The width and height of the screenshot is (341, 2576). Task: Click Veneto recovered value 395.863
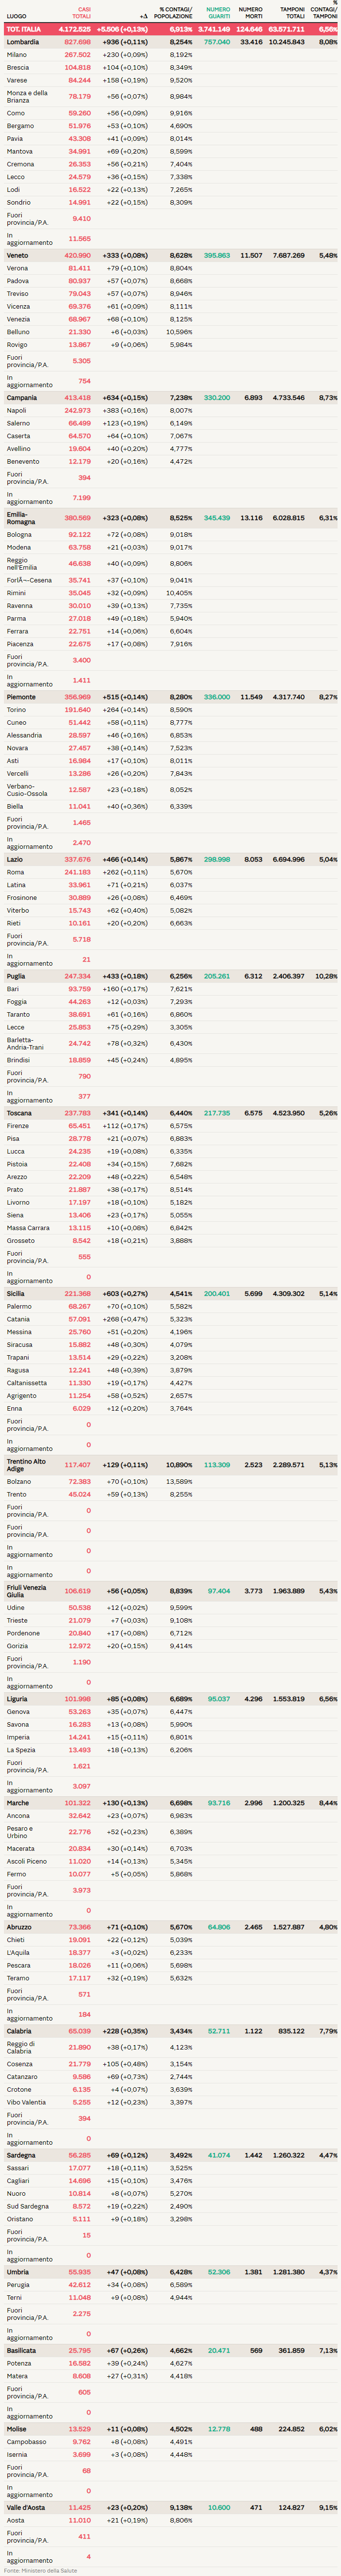tap(217, 255)
